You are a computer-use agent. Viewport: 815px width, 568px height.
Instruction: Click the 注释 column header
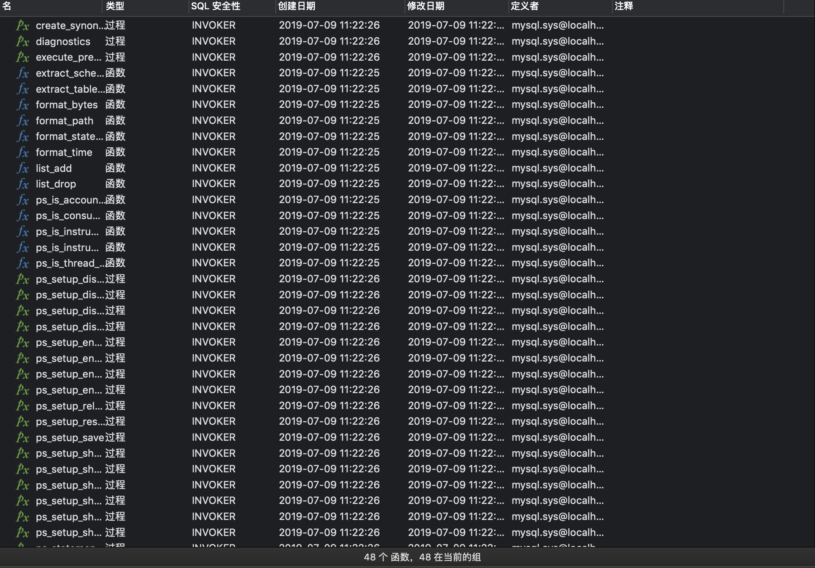(623, 6)
